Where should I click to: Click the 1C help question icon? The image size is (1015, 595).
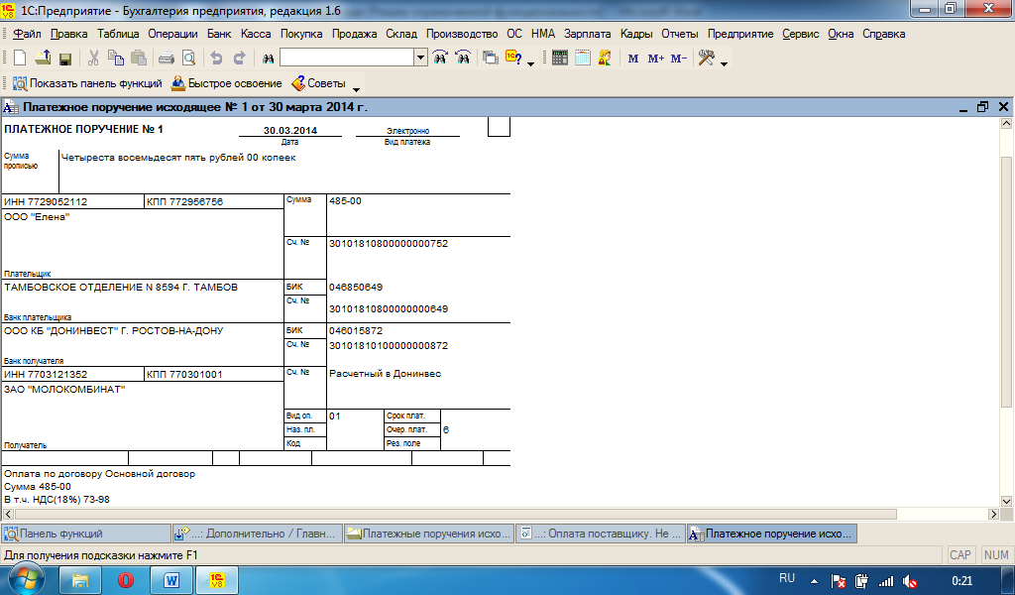[x=514, y=58]
